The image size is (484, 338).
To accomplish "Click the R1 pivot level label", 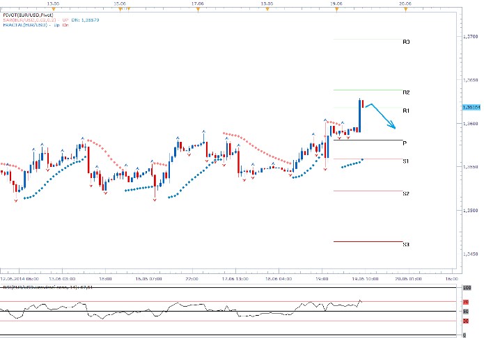I will coord(406,111).
